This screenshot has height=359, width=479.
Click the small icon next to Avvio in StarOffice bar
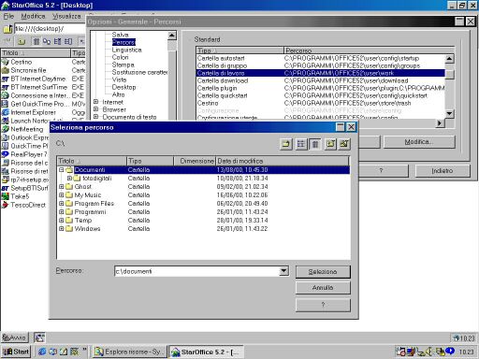tap(39, 337)
